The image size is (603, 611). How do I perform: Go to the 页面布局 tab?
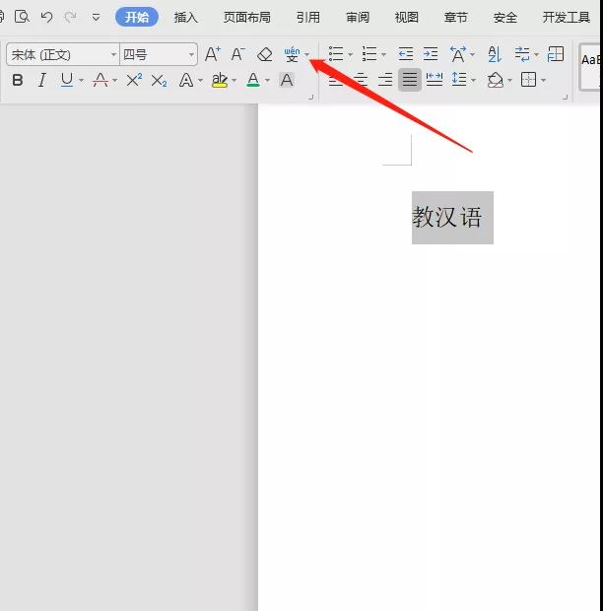[247, 17]
